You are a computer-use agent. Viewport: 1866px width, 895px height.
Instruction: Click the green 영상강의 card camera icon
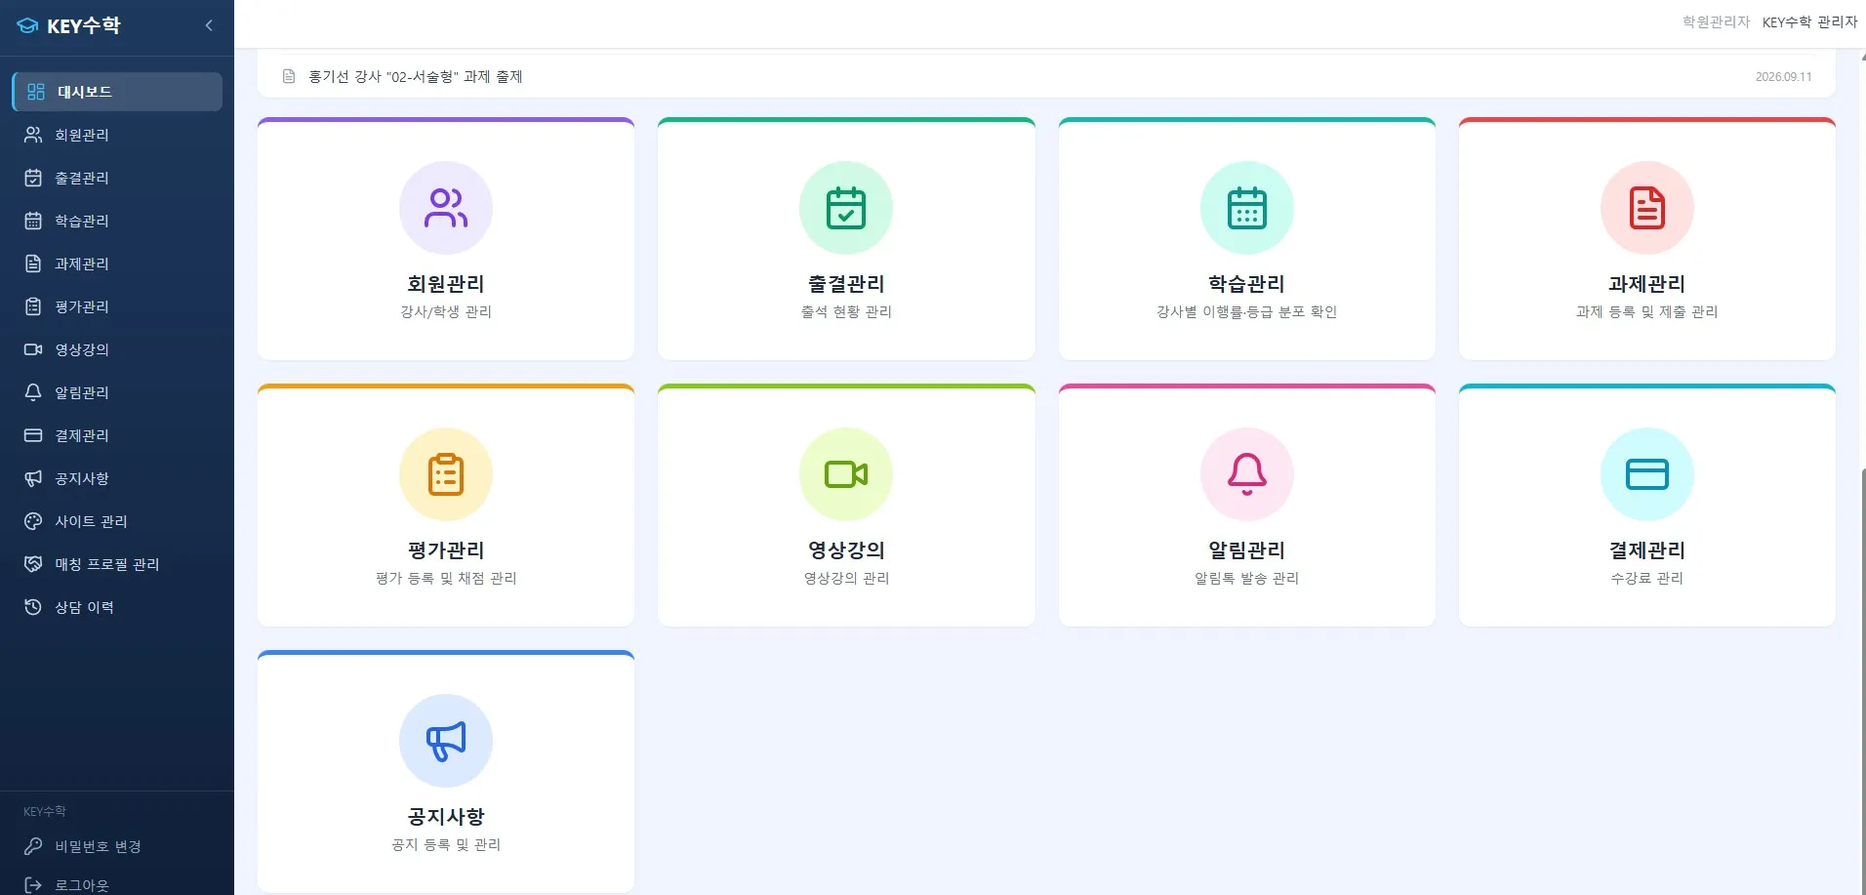point(846,474)
